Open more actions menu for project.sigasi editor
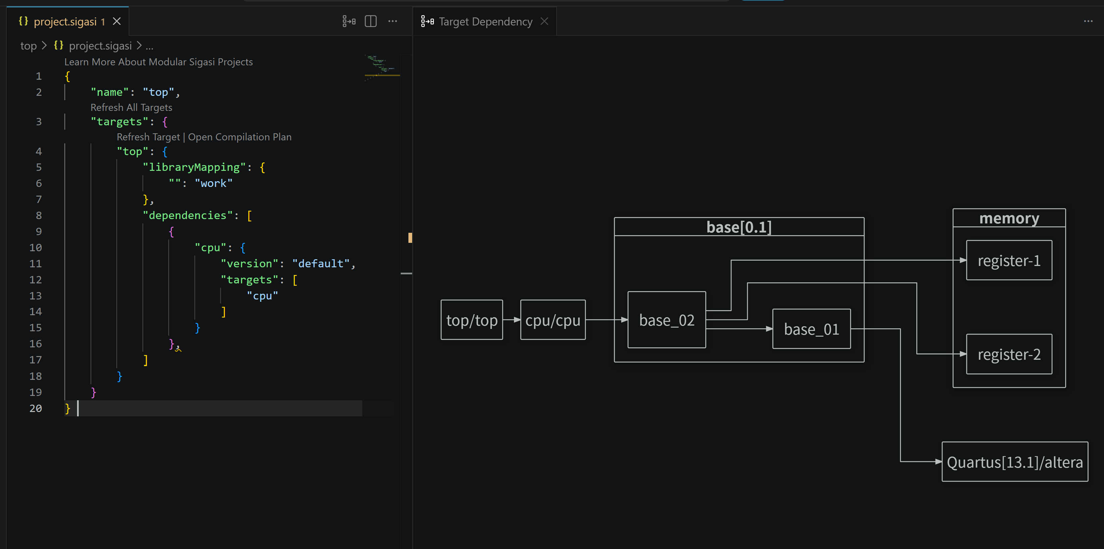 coord(393,21)
